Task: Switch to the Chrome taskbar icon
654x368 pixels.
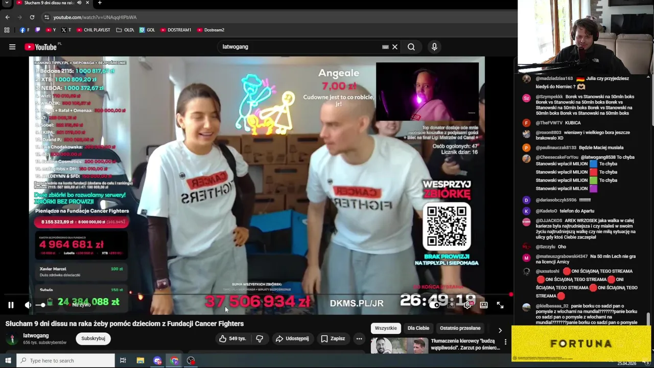Action: pyautogui.click(x=174, y=361)
